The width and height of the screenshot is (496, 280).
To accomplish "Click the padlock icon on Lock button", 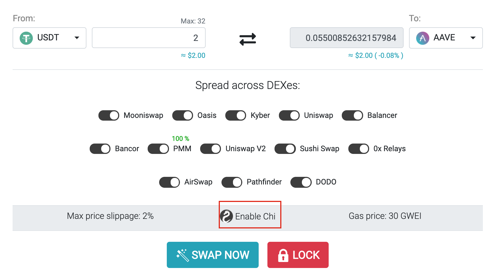I will point(283,255).
